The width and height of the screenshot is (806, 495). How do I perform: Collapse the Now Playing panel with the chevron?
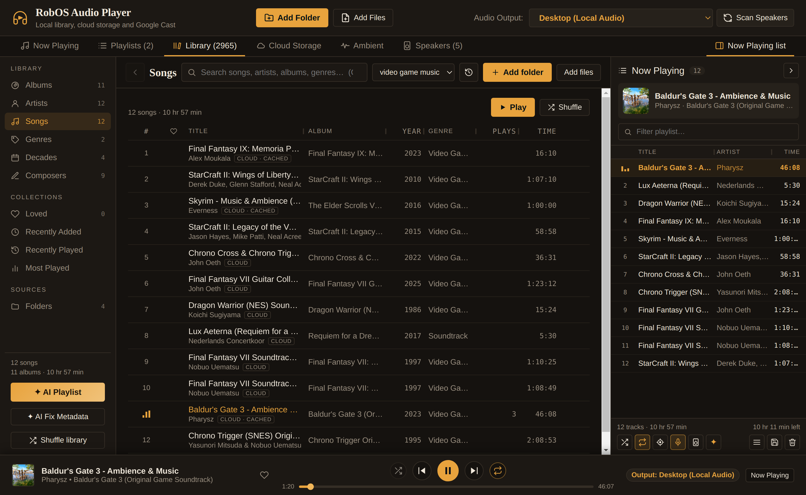(791, 71)
